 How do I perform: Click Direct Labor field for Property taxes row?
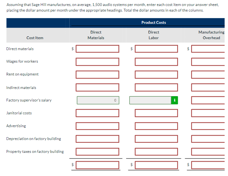156,152
